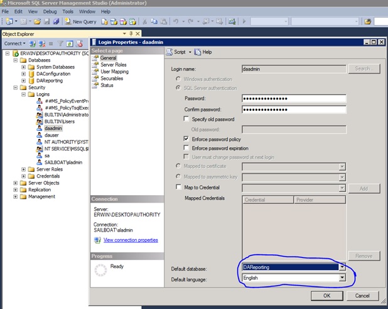Open the Debug menu
Image resolution: width=388 pixels, height=309 pixels.
[50, 11]
